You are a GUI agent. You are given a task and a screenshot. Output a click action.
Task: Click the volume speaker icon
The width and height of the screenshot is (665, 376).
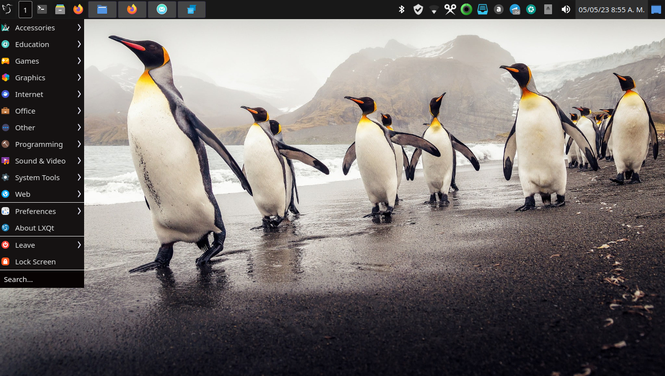coord(566,9)
